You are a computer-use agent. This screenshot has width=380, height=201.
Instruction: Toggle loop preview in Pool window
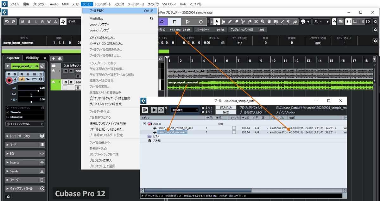tap(161, 110)
